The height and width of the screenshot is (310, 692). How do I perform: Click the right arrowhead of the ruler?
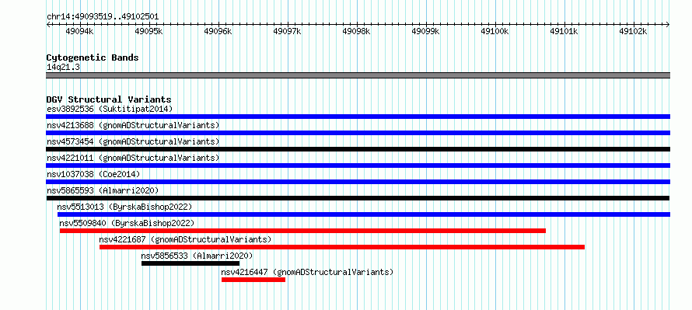668,25
